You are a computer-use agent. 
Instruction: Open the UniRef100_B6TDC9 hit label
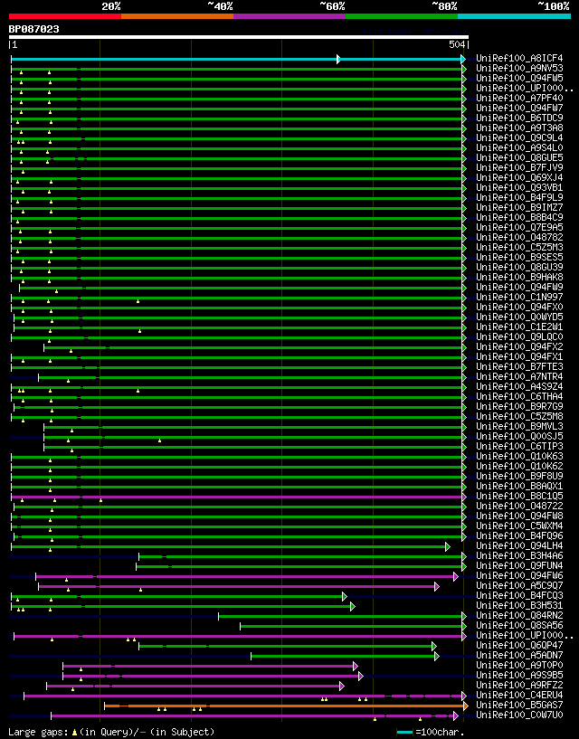click(519, 118)
